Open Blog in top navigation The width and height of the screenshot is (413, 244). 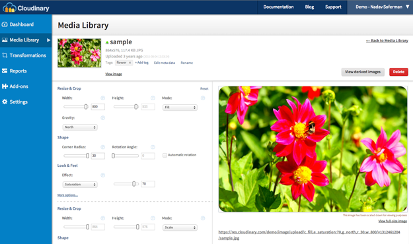coord(309,7)
